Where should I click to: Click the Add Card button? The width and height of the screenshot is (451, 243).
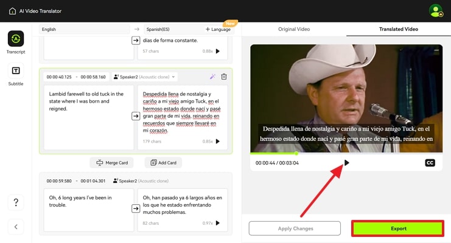163,163
